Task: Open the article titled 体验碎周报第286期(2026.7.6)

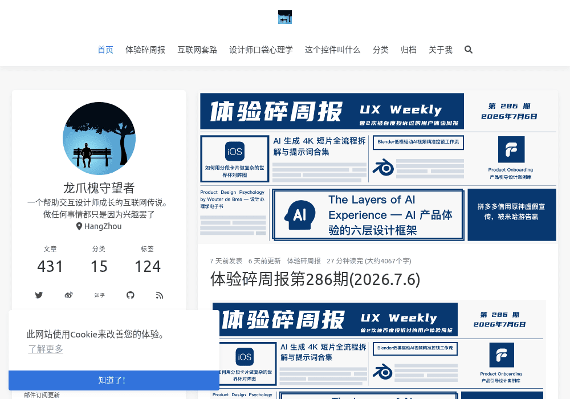Action: 315,279
